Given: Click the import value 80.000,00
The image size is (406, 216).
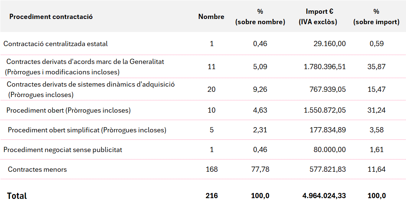Looking at the screenshot, I should [328, 150].
